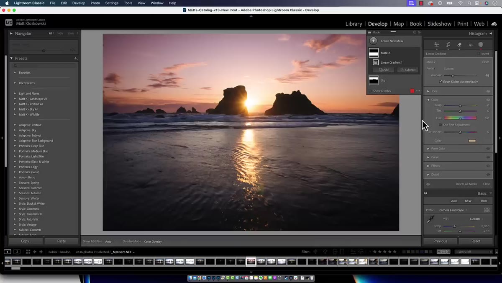Open the three-dot overlay options menu

(418, 91)
